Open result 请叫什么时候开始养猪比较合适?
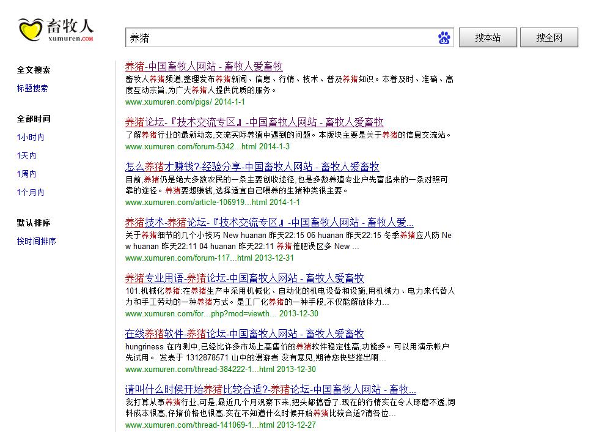Image resolution: width=591 pixels, height=432 pixels. (x=271, y=389)
